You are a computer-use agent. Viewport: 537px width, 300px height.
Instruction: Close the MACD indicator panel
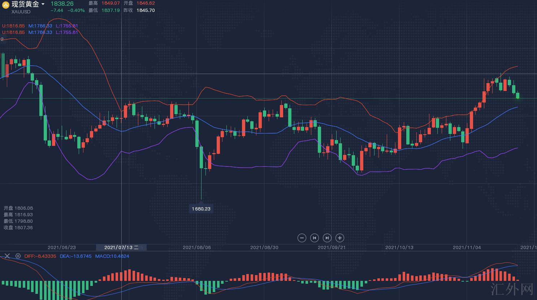7,256
